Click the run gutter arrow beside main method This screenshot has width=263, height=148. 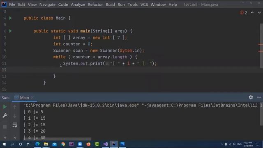10,31
